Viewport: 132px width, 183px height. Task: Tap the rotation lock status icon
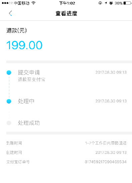tap(100, 3)
